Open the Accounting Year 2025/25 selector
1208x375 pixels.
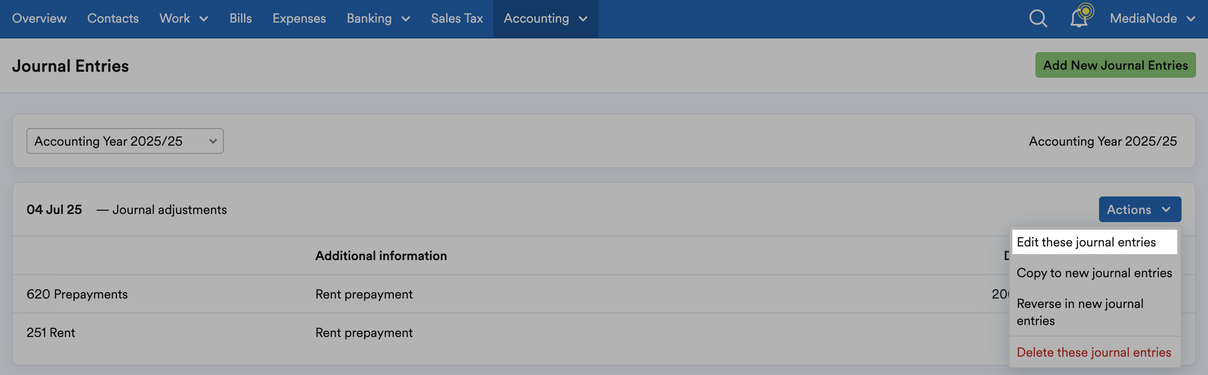tap(125, 141)
